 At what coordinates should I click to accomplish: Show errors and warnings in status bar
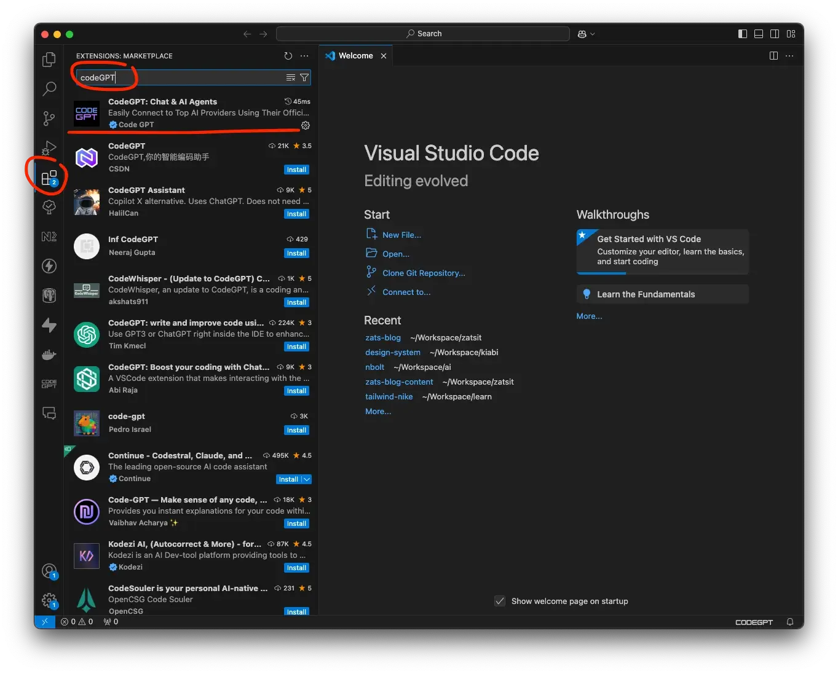77,622
